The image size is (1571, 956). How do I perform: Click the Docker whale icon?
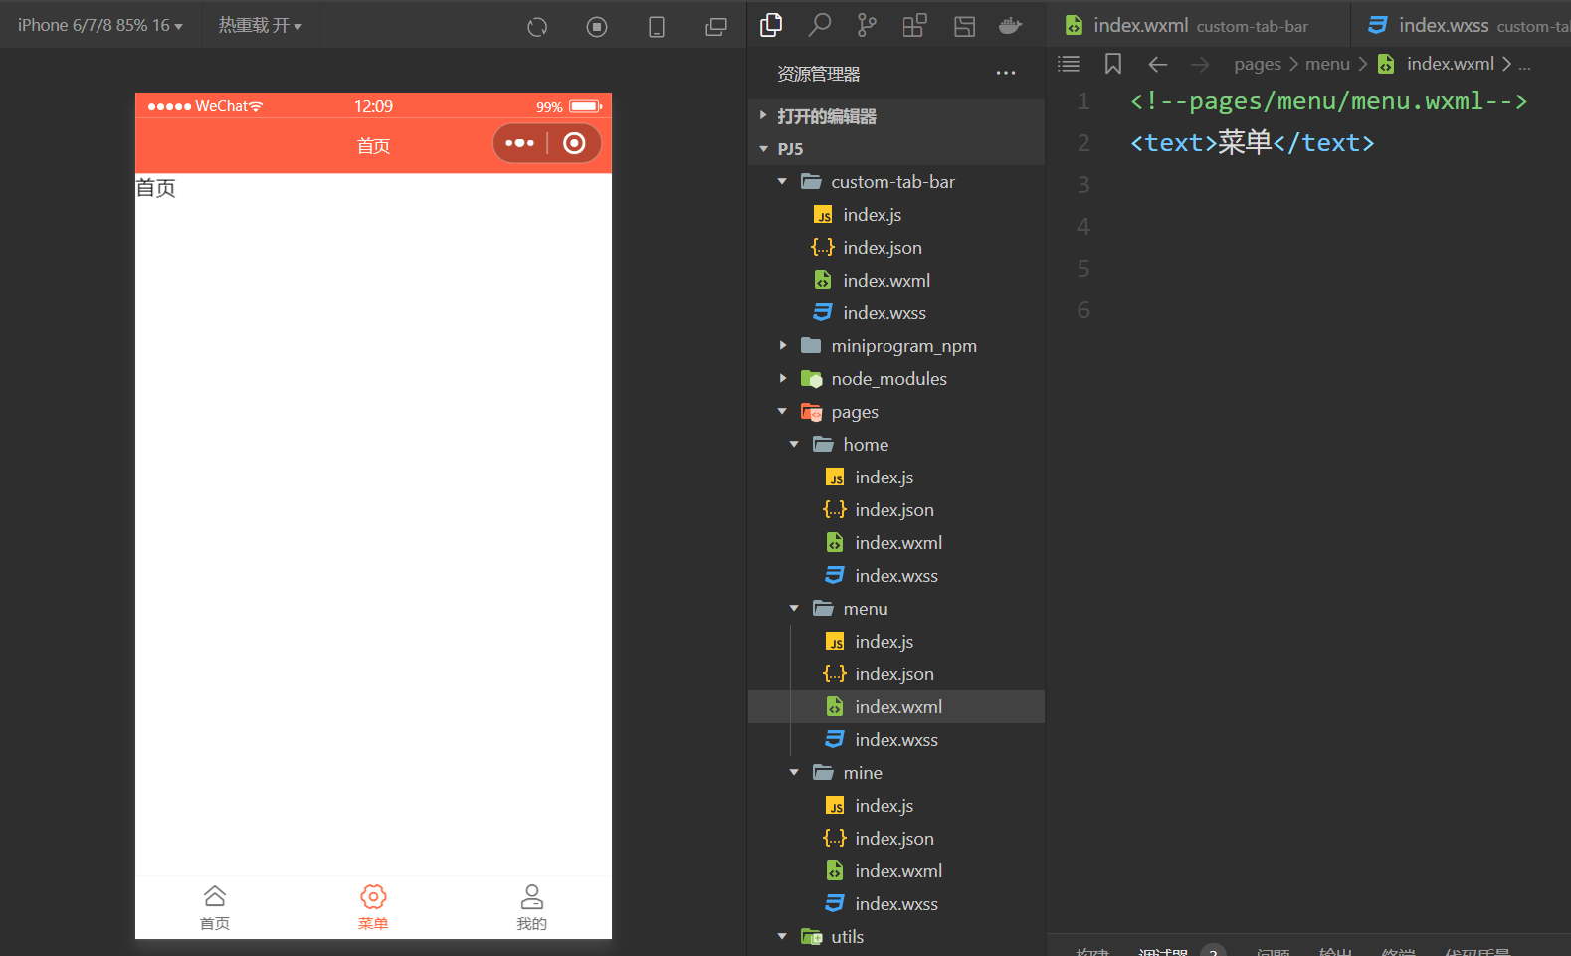pos(1011,26)
